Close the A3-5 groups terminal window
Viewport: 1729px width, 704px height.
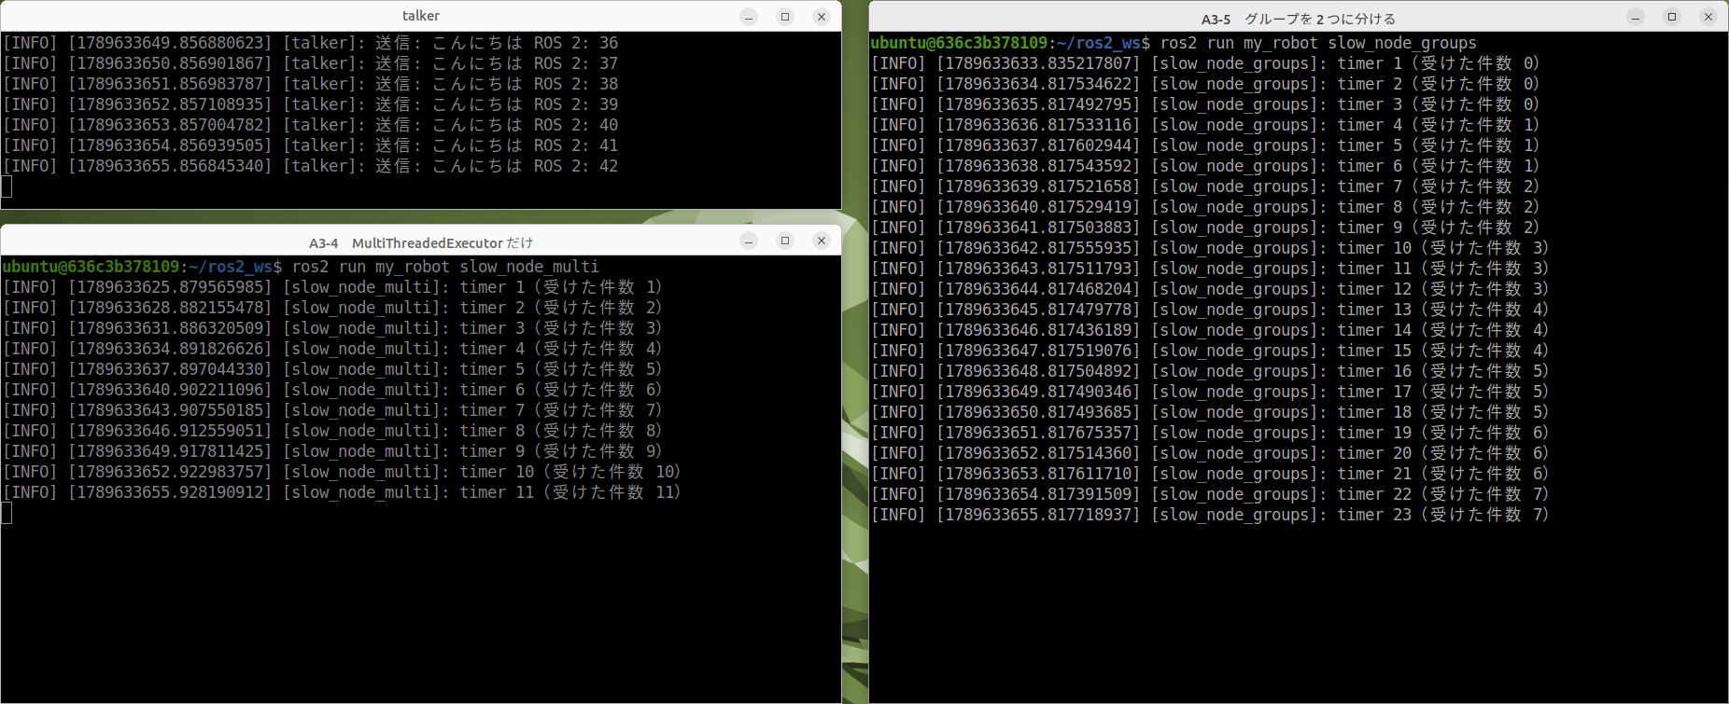point(1708,17)
